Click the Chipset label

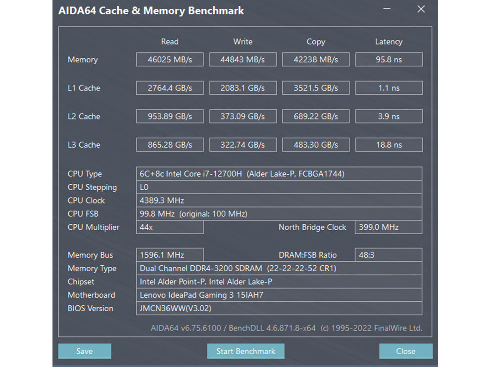[81, 282]
